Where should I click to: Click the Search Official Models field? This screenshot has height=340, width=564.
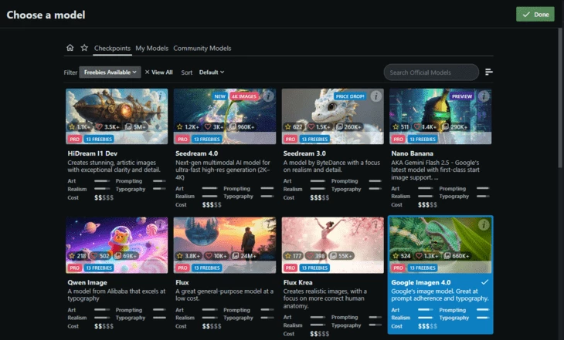point(430,72)
